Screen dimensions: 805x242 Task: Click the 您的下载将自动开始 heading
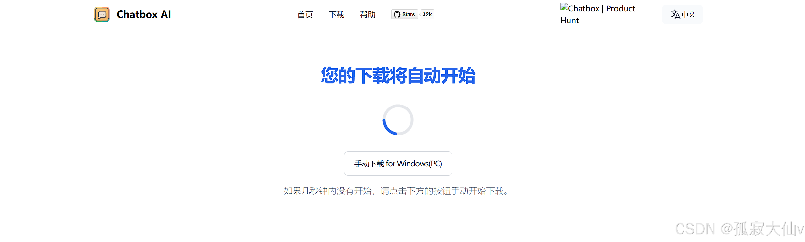point(398,76)
